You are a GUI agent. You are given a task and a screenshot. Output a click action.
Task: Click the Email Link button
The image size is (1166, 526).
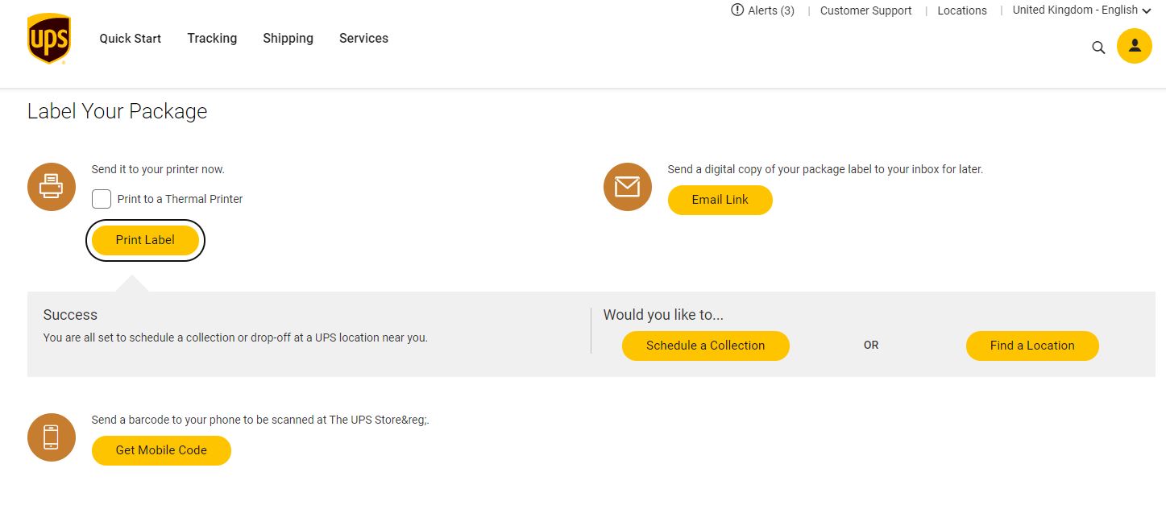(720, 199)
